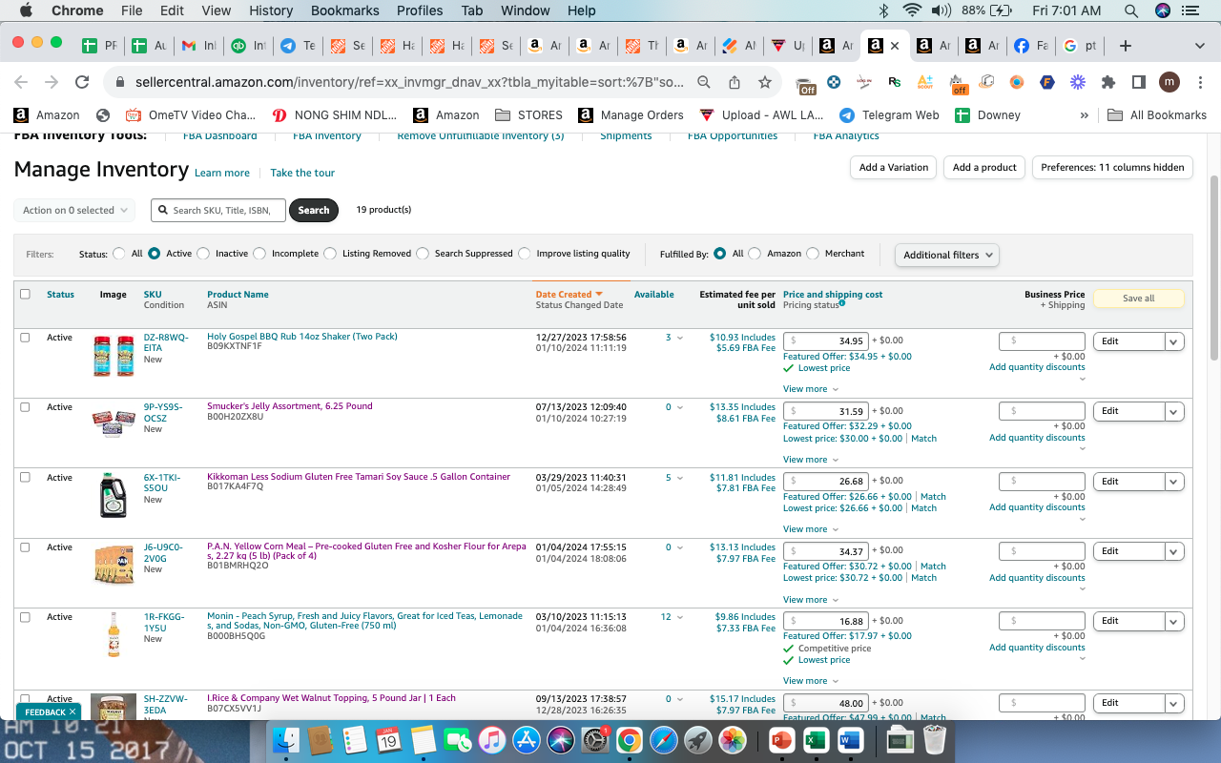Open a new browser tab with the plus
The height and width of the screenshot is (763, 1221).
[x=1126, y=46]
